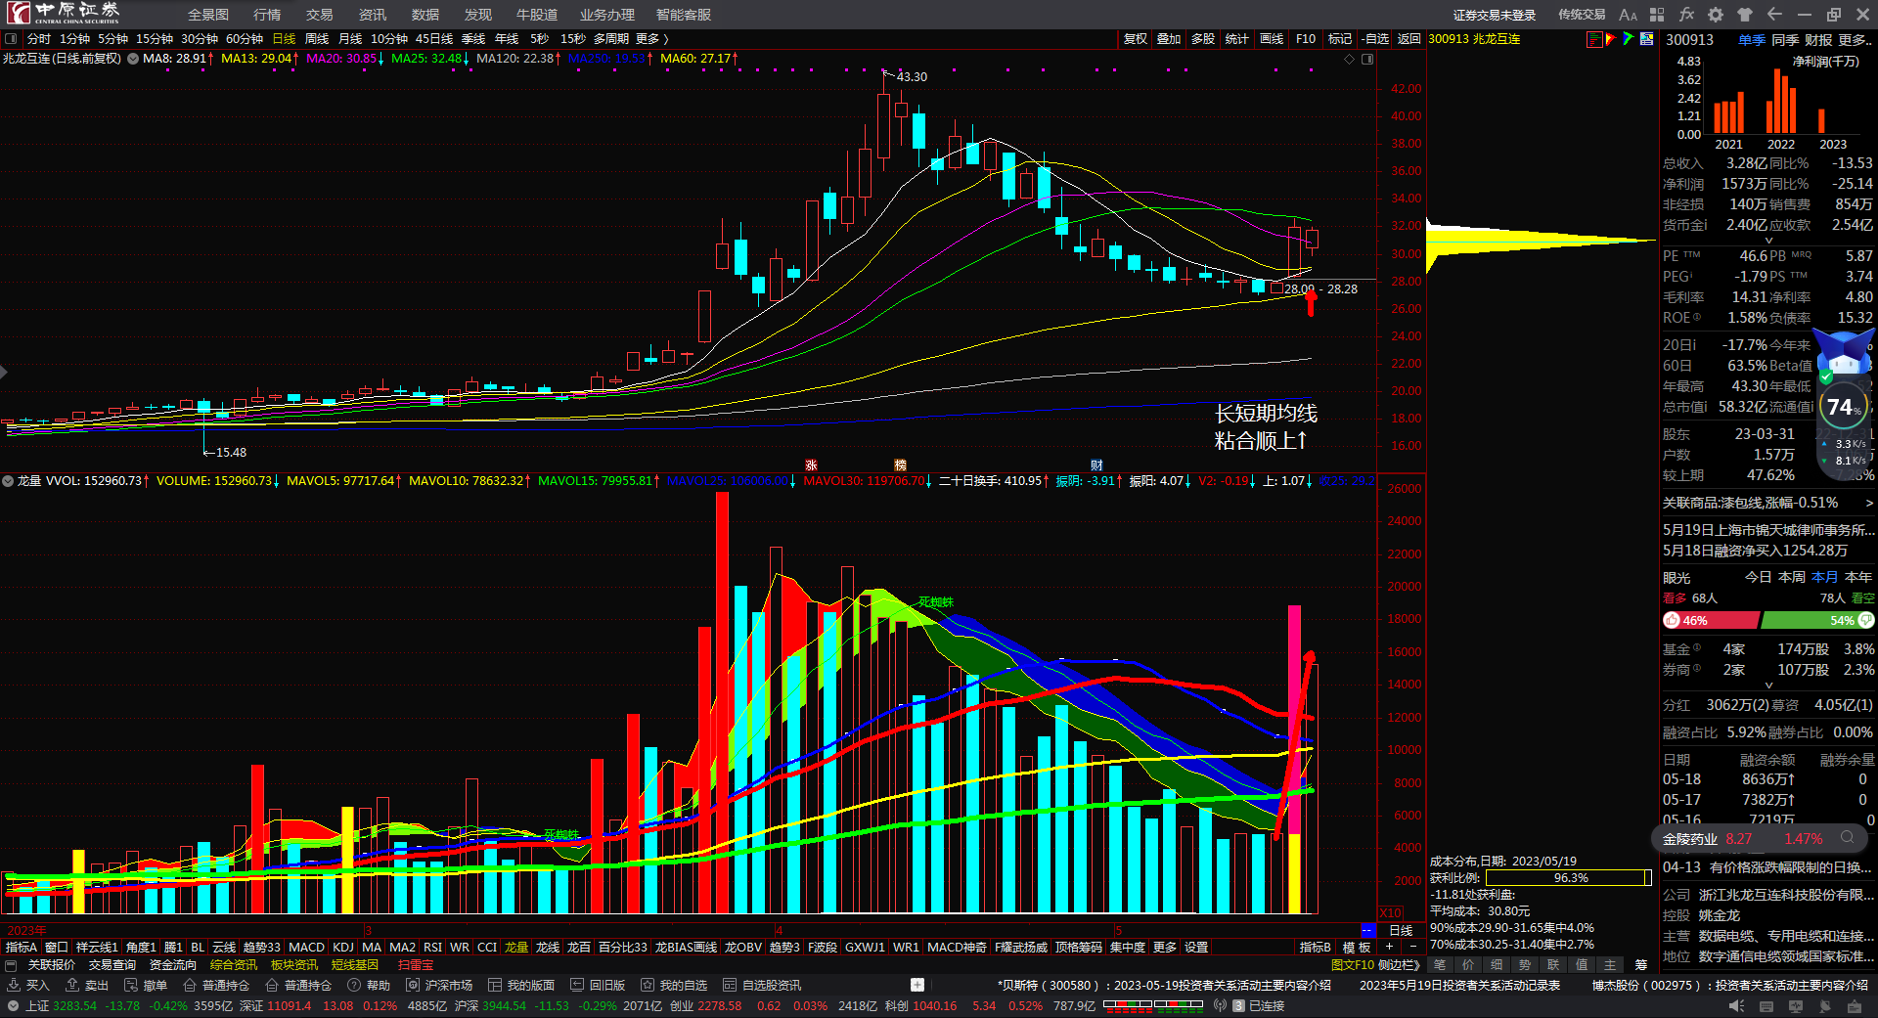Switch to 资金流向 tab

173,965
